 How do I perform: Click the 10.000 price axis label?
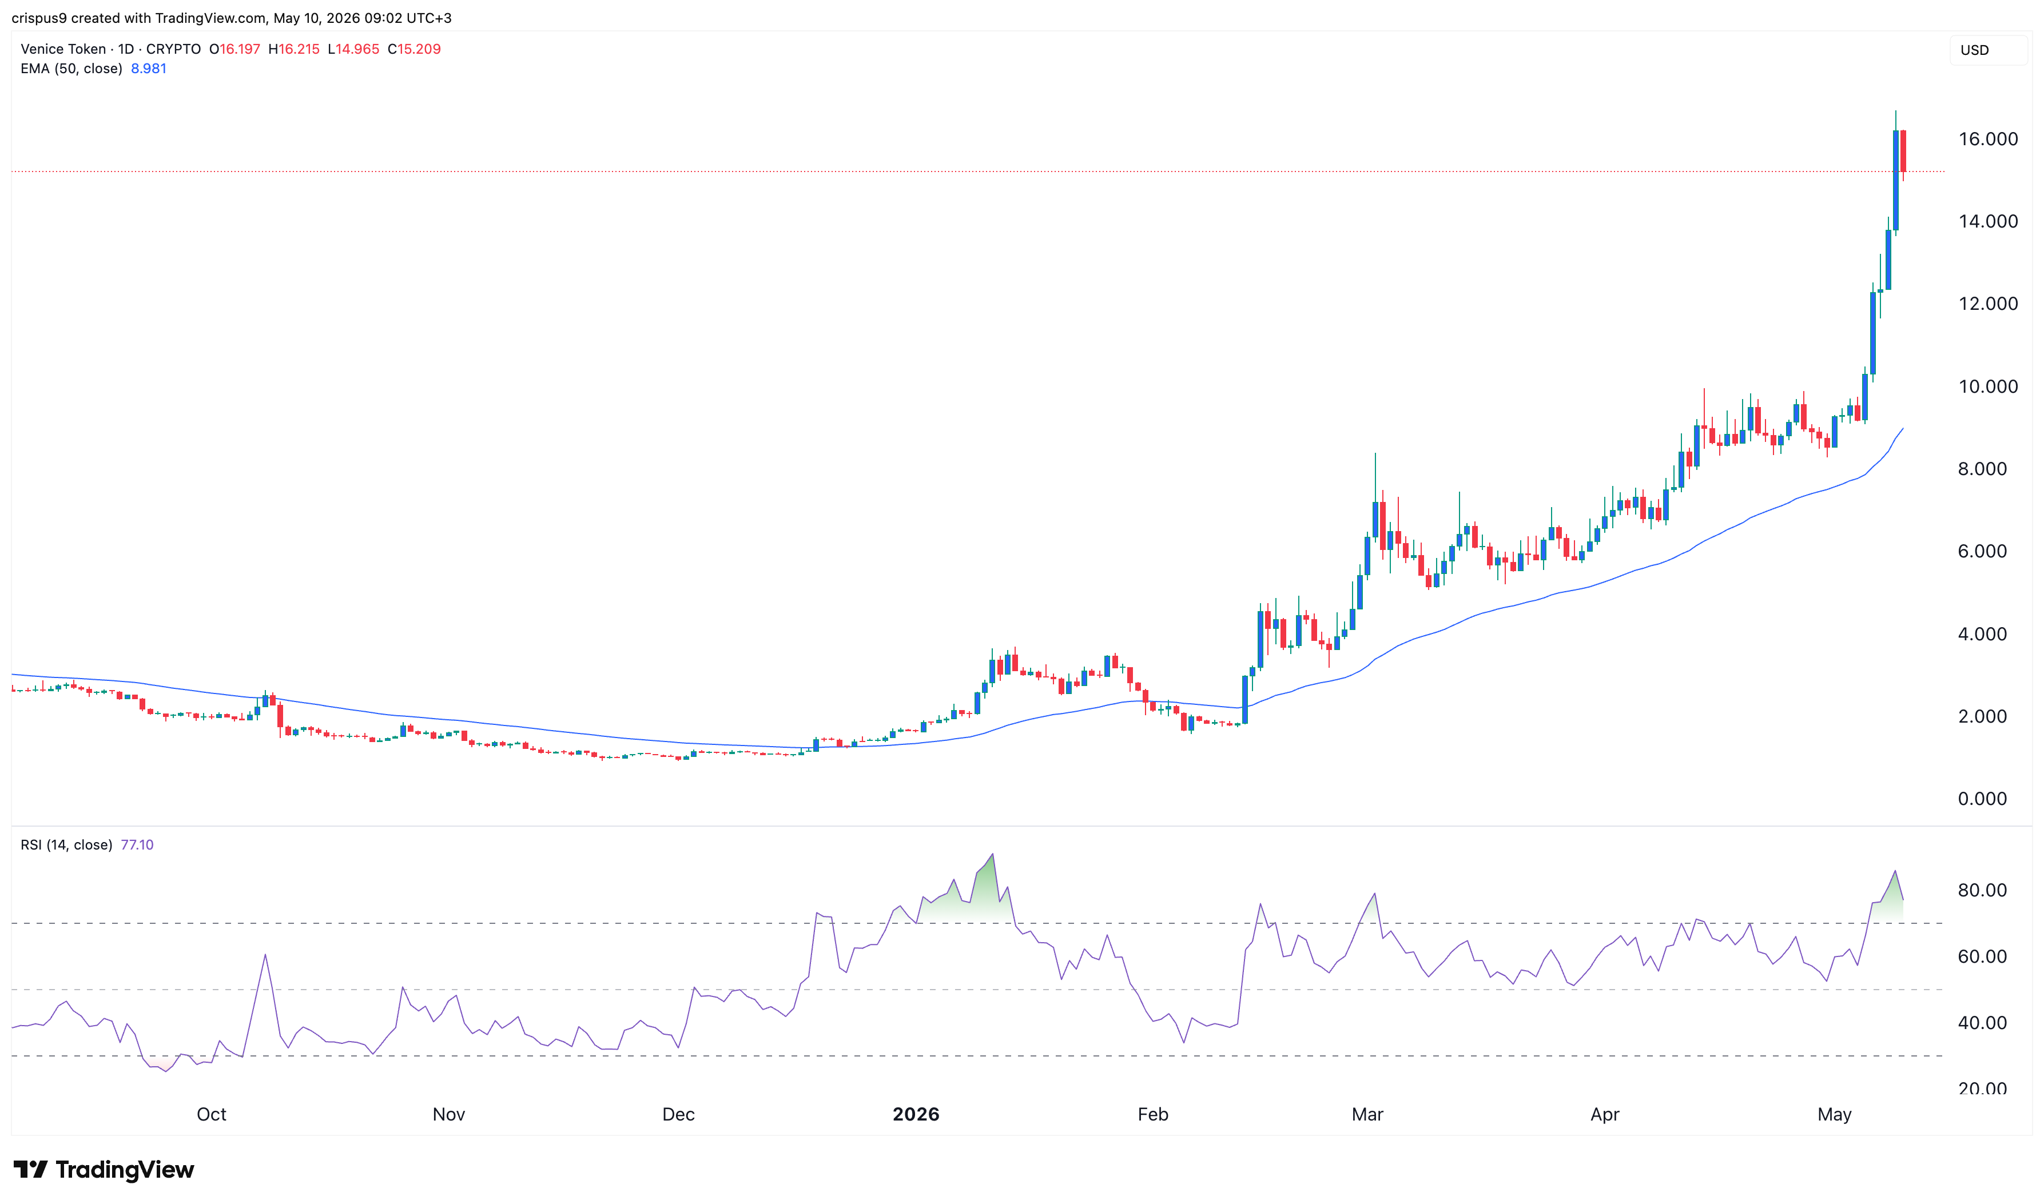[x=1988, y=386]
